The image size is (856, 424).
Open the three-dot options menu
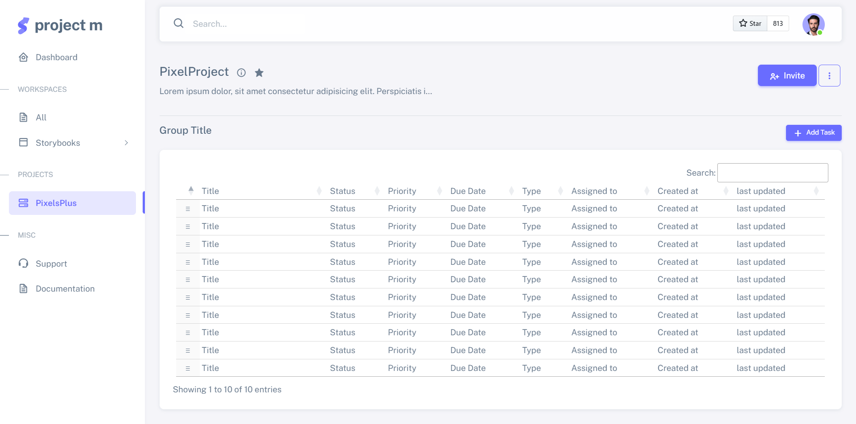[829, 76]
